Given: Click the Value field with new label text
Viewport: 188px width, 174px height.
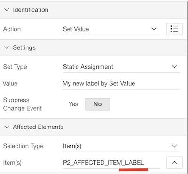Looking at the screenshot, I should 122,84.
